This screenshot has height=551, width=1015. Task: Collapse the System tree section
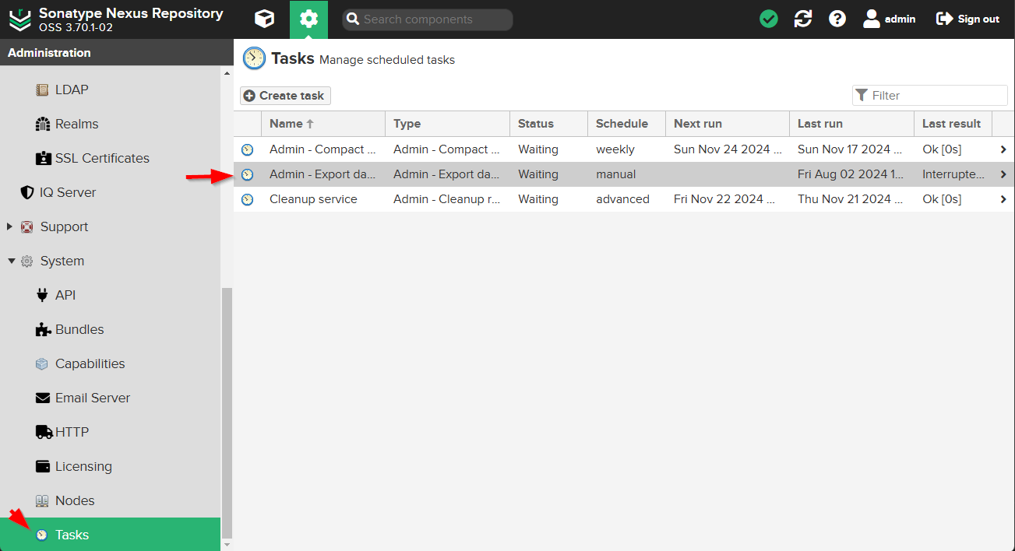point(12,261)
